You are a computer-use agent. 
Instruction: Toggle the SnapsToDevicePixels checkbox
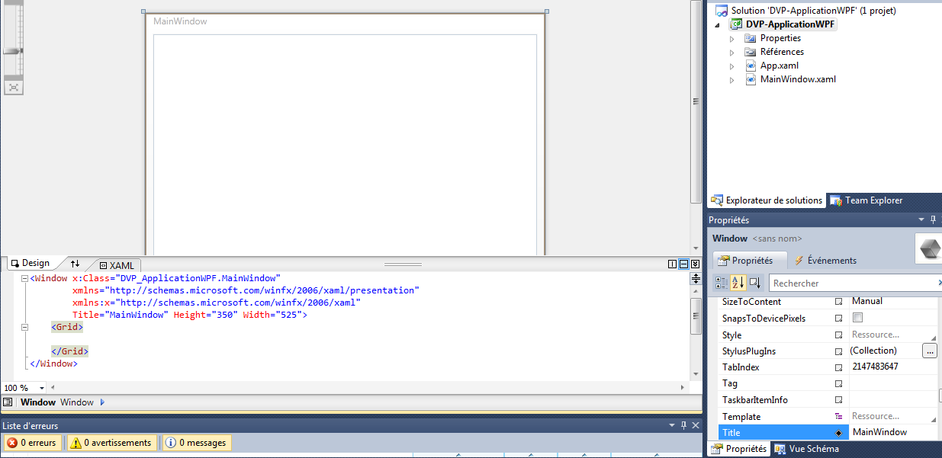coord(857,318)
